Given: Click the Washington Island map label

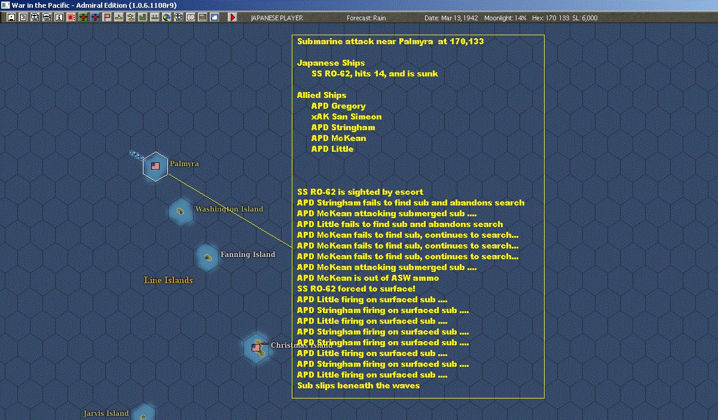Looking at the screenshot, I should pos(229,209).
